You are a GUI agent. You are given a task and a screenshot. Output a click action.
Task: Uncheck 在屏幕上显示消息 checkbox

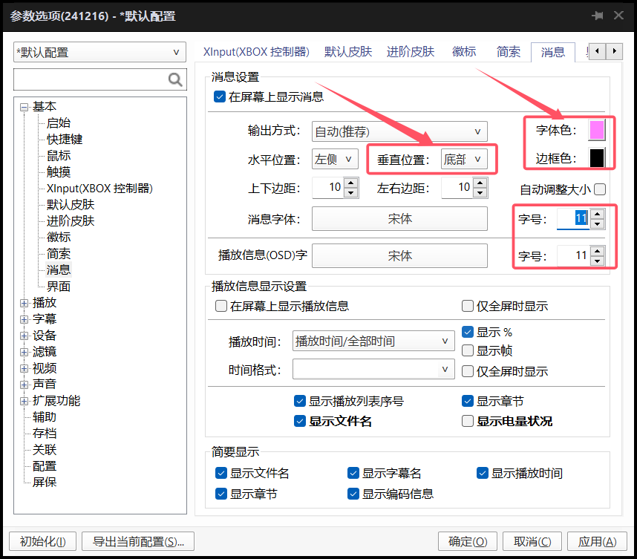[x=219, y=96]
